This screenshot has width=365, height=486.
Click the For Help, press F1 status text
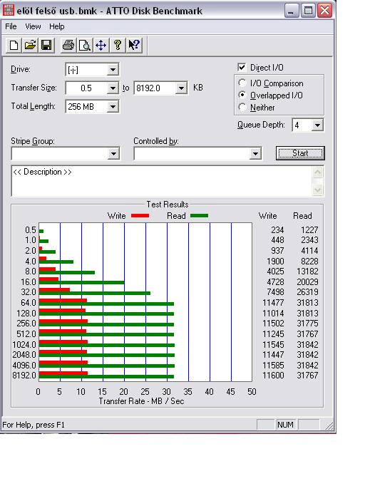(x=34, y=425)
